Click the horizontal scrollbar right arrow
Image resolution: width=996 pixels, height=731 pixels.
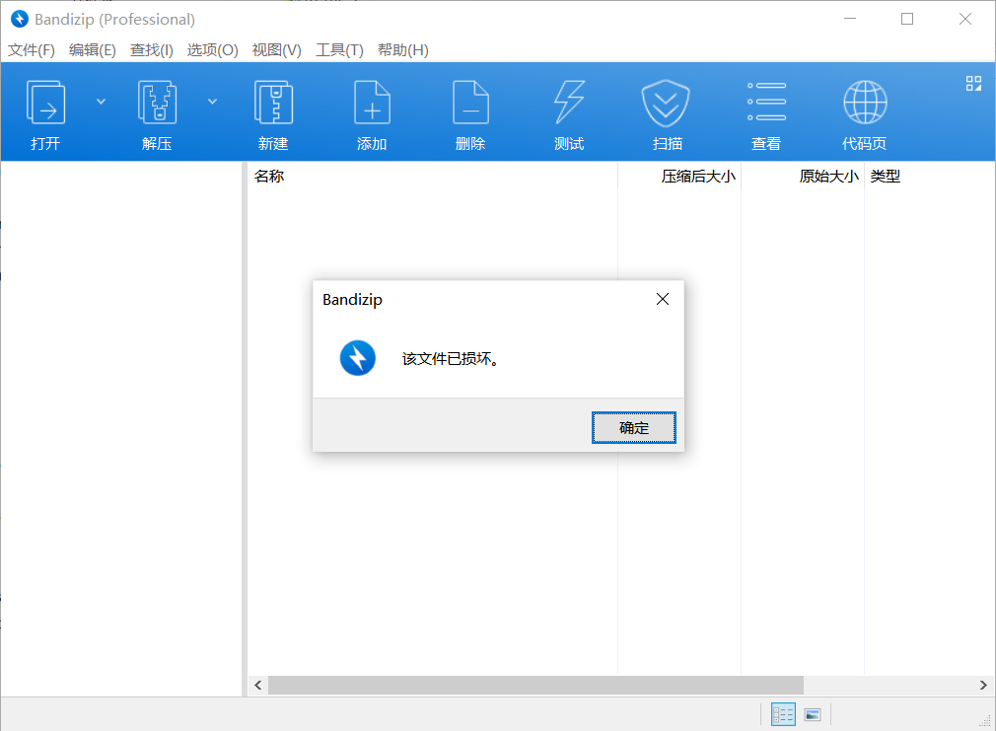coord(982,686)
